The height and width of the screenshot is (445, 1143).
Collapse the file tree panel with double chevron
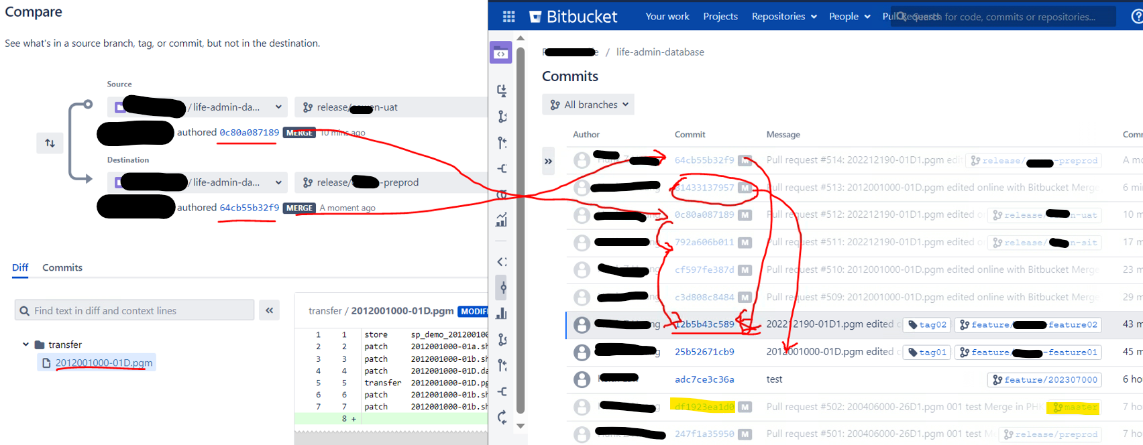tap(269, 310)
